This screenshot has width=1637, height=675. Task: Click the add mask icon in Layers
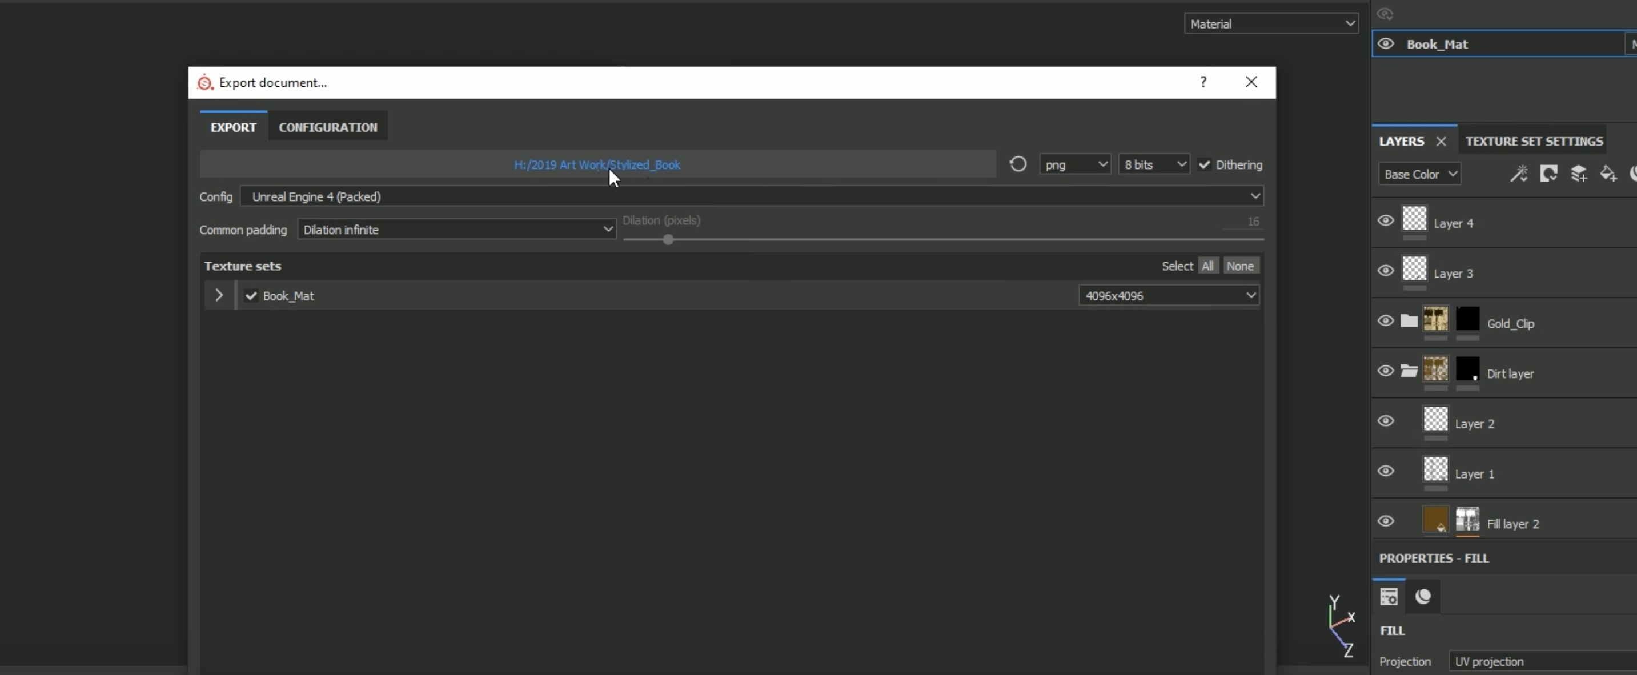coord(1548,174)
